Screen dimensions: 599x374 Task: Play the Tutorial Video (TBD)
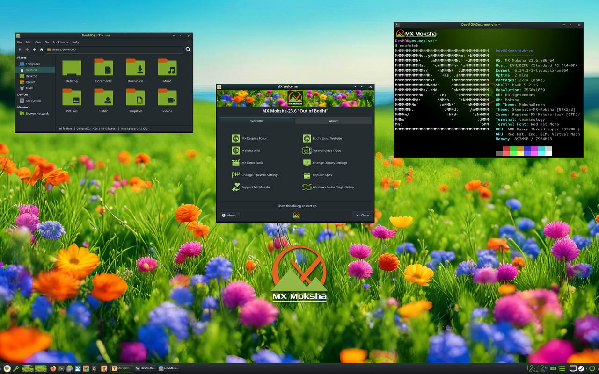click(x=307, y=151)
